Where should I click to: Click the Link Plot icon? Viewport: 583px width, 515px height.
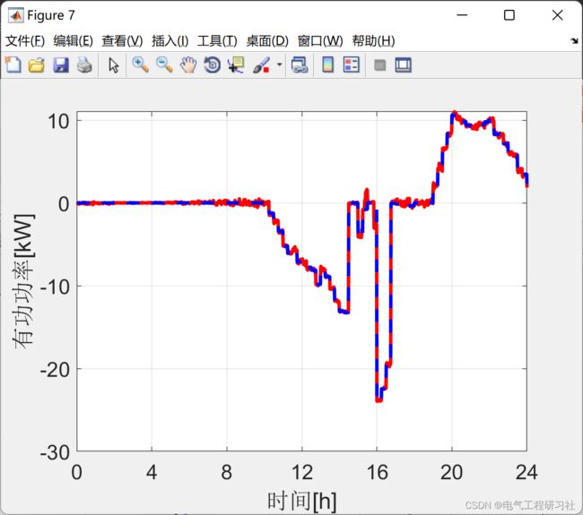point(300,65)
